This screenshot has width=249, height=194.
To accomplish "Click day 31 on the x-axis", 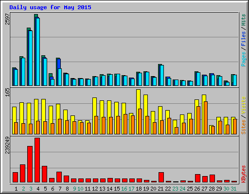I will click(x=233, y=189).
